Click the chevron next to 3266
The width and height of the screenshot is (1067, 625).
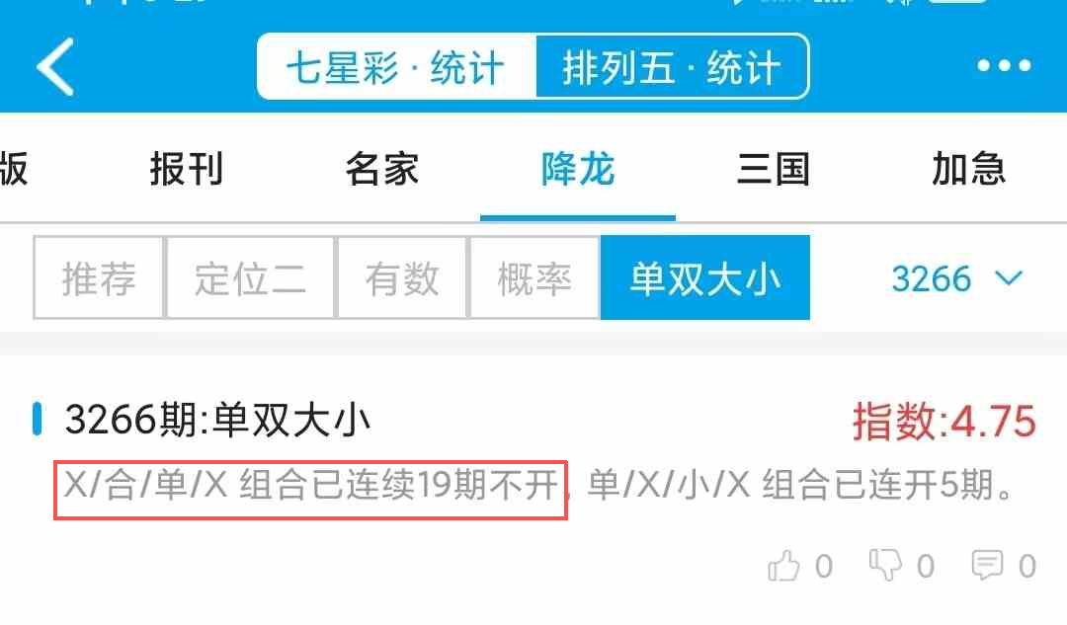[1009, 277]
